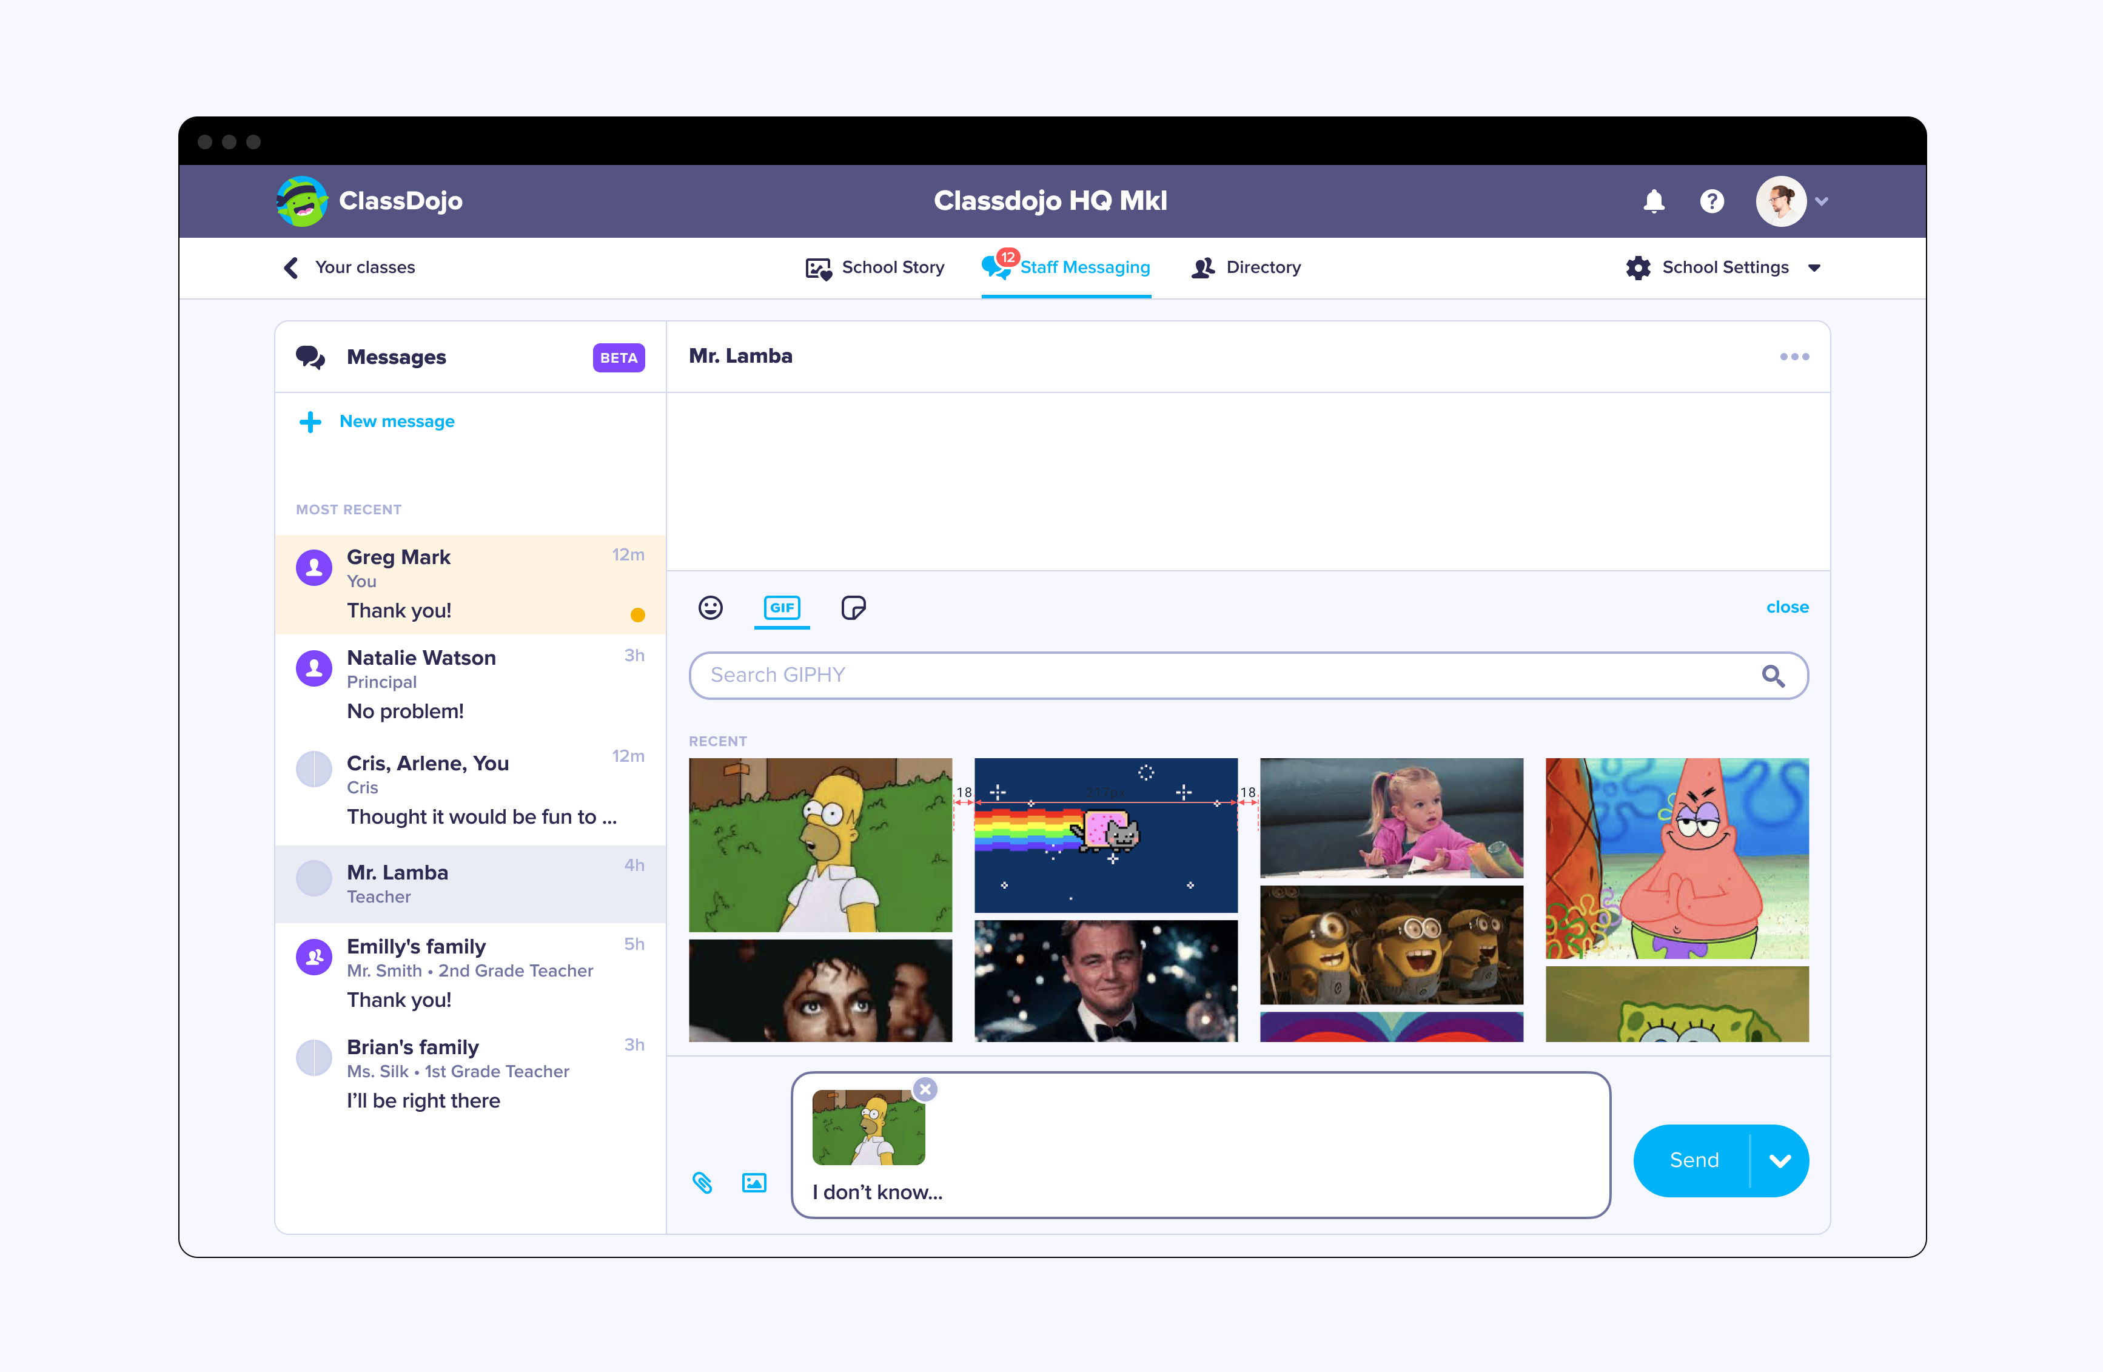Open notifications bell icon
Screen dimensions: 2103x1372
coord(1653,201)
